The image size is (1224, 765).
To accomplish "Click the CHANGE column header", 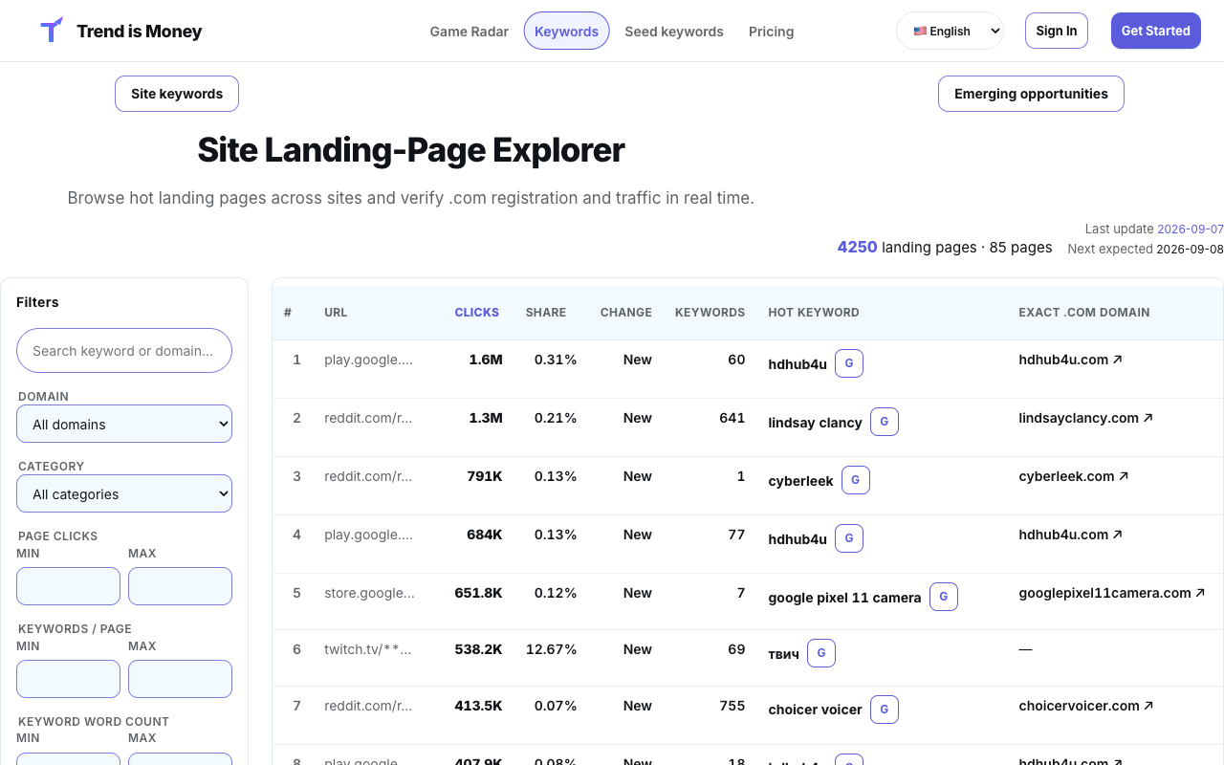I will [x=626, y=313].
